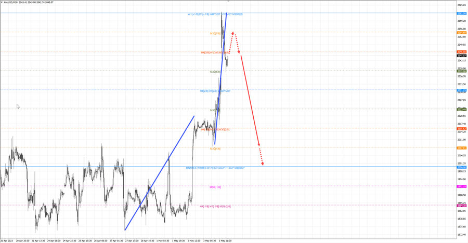The image size is (468, 243).
Task: Click the 2015.62 red price tag
Action: (461, 129)
